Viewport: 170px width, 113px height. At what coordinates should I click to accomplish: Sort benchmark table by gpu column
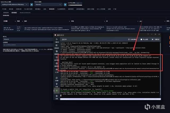(x=165, y=21)
